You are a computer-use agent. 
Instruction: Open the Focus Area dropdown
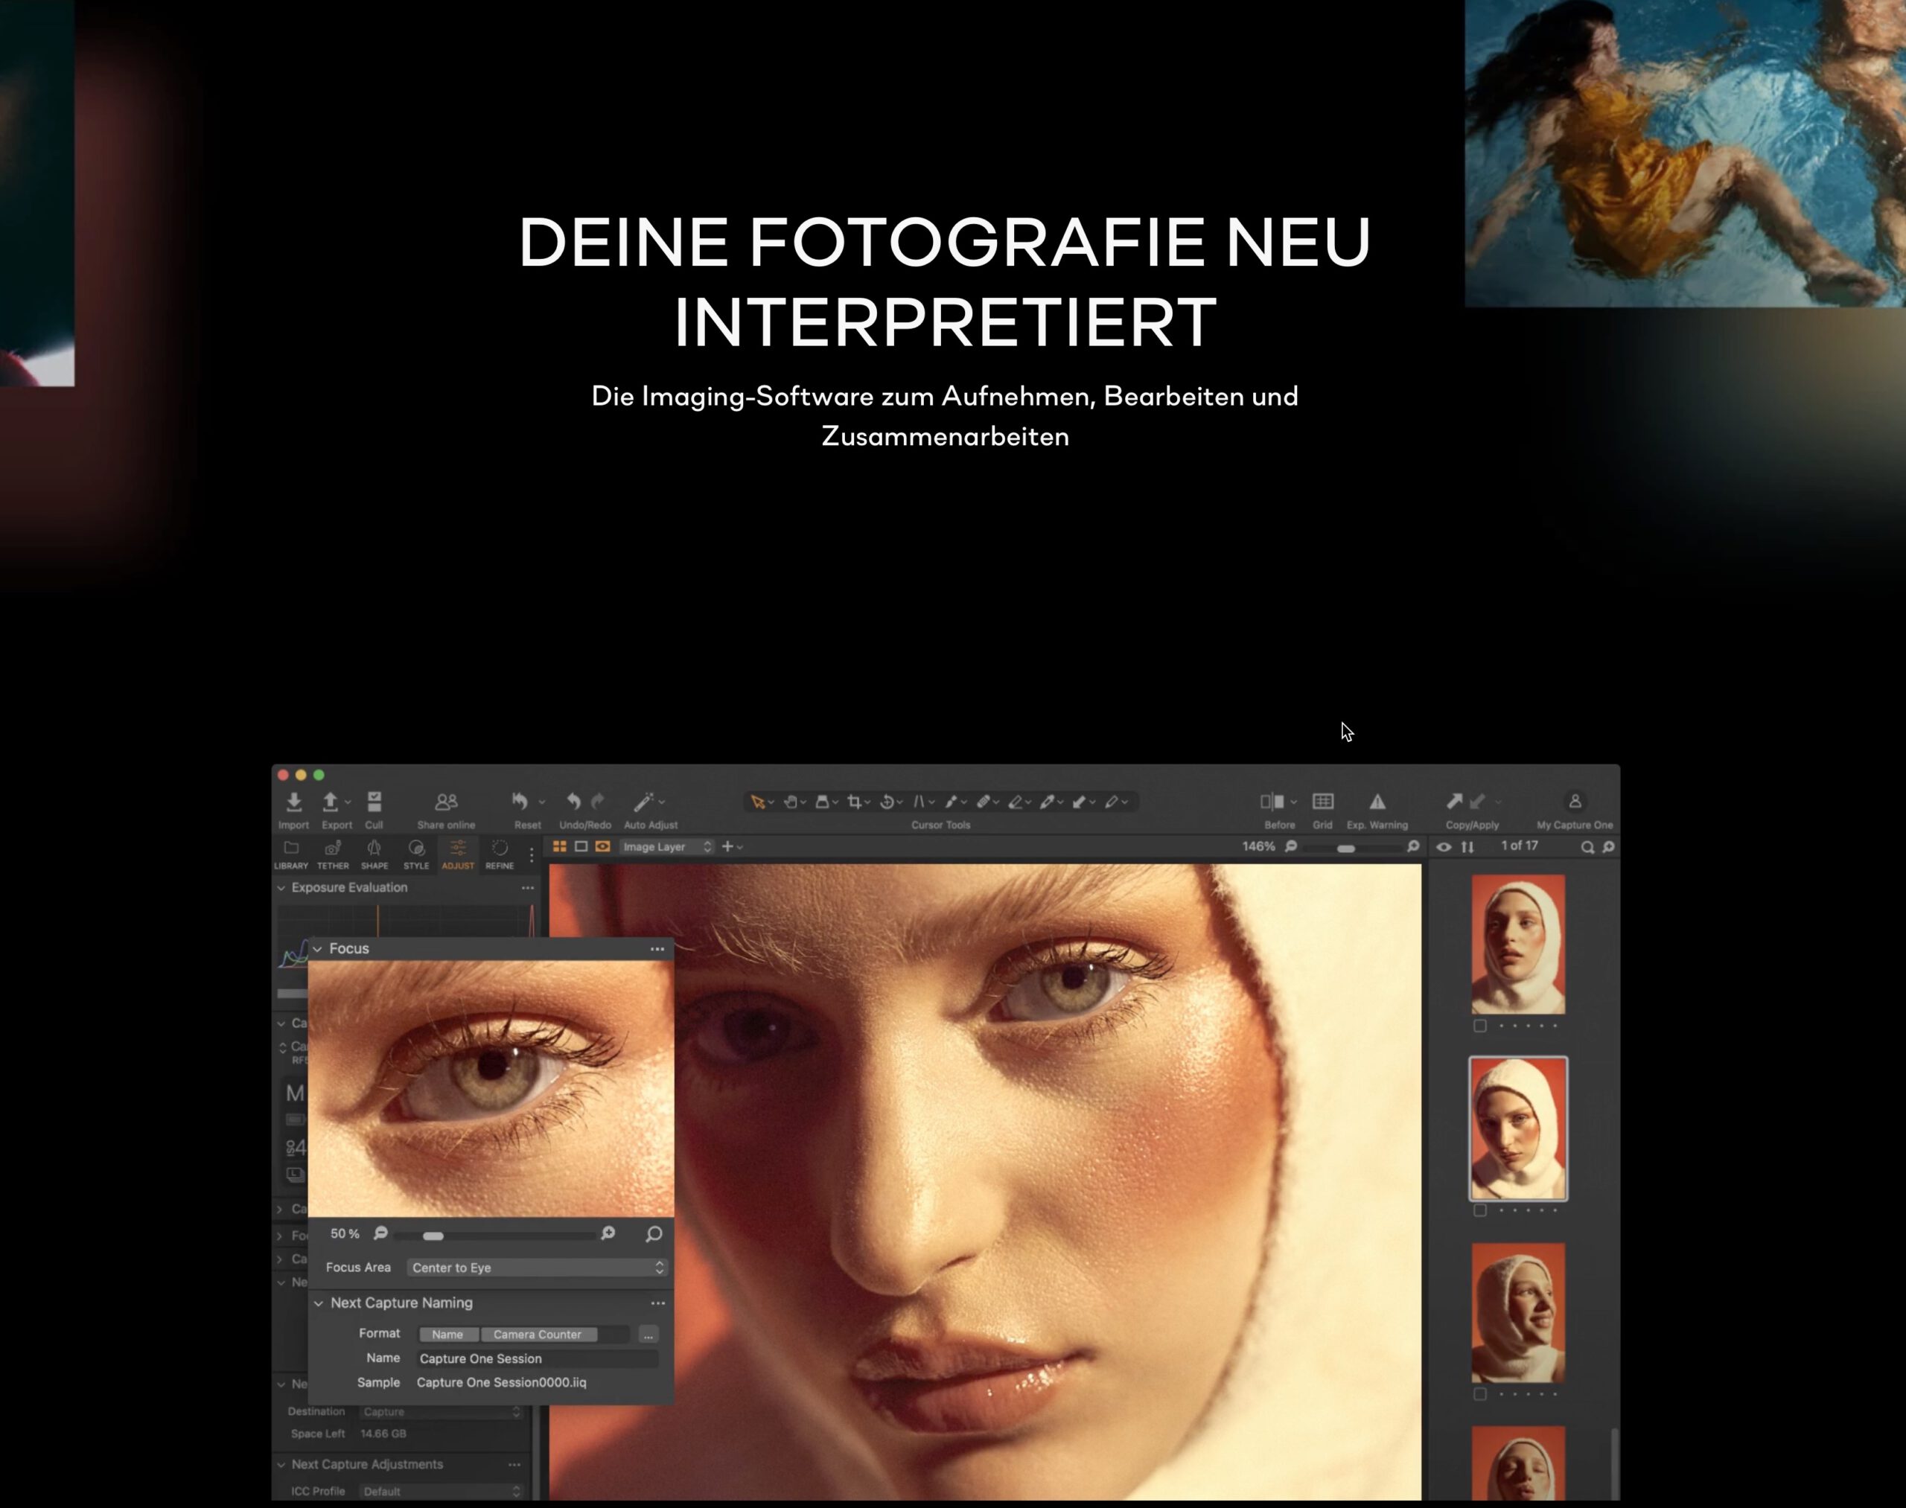536,1268
